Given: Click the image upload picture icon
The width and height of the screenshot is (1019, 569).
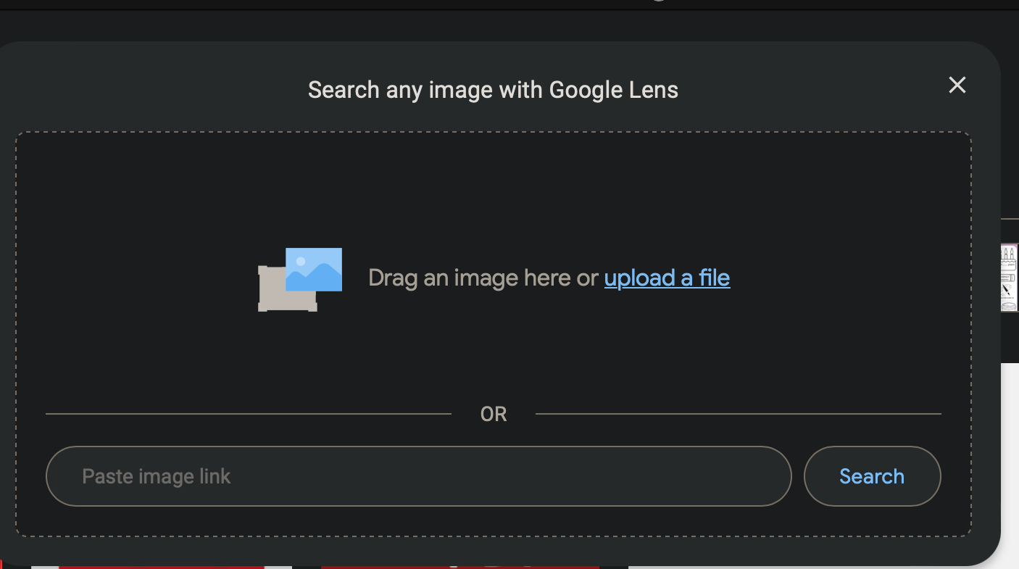Looking at the screenshot, I should [x=300, y=280].
